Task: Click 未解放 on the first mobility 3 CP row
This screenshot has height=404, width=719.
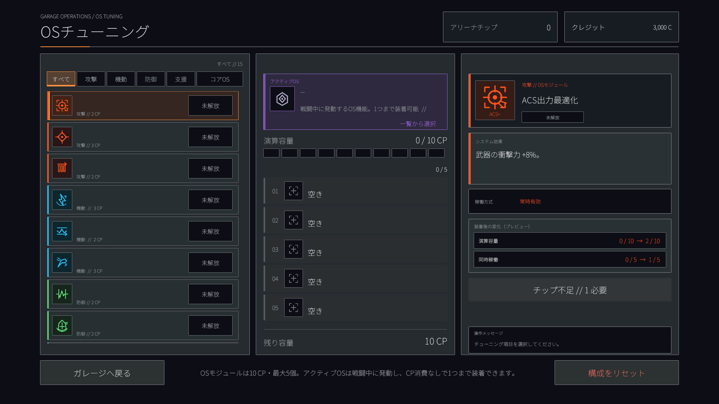Action: click(x=210, y=200)
